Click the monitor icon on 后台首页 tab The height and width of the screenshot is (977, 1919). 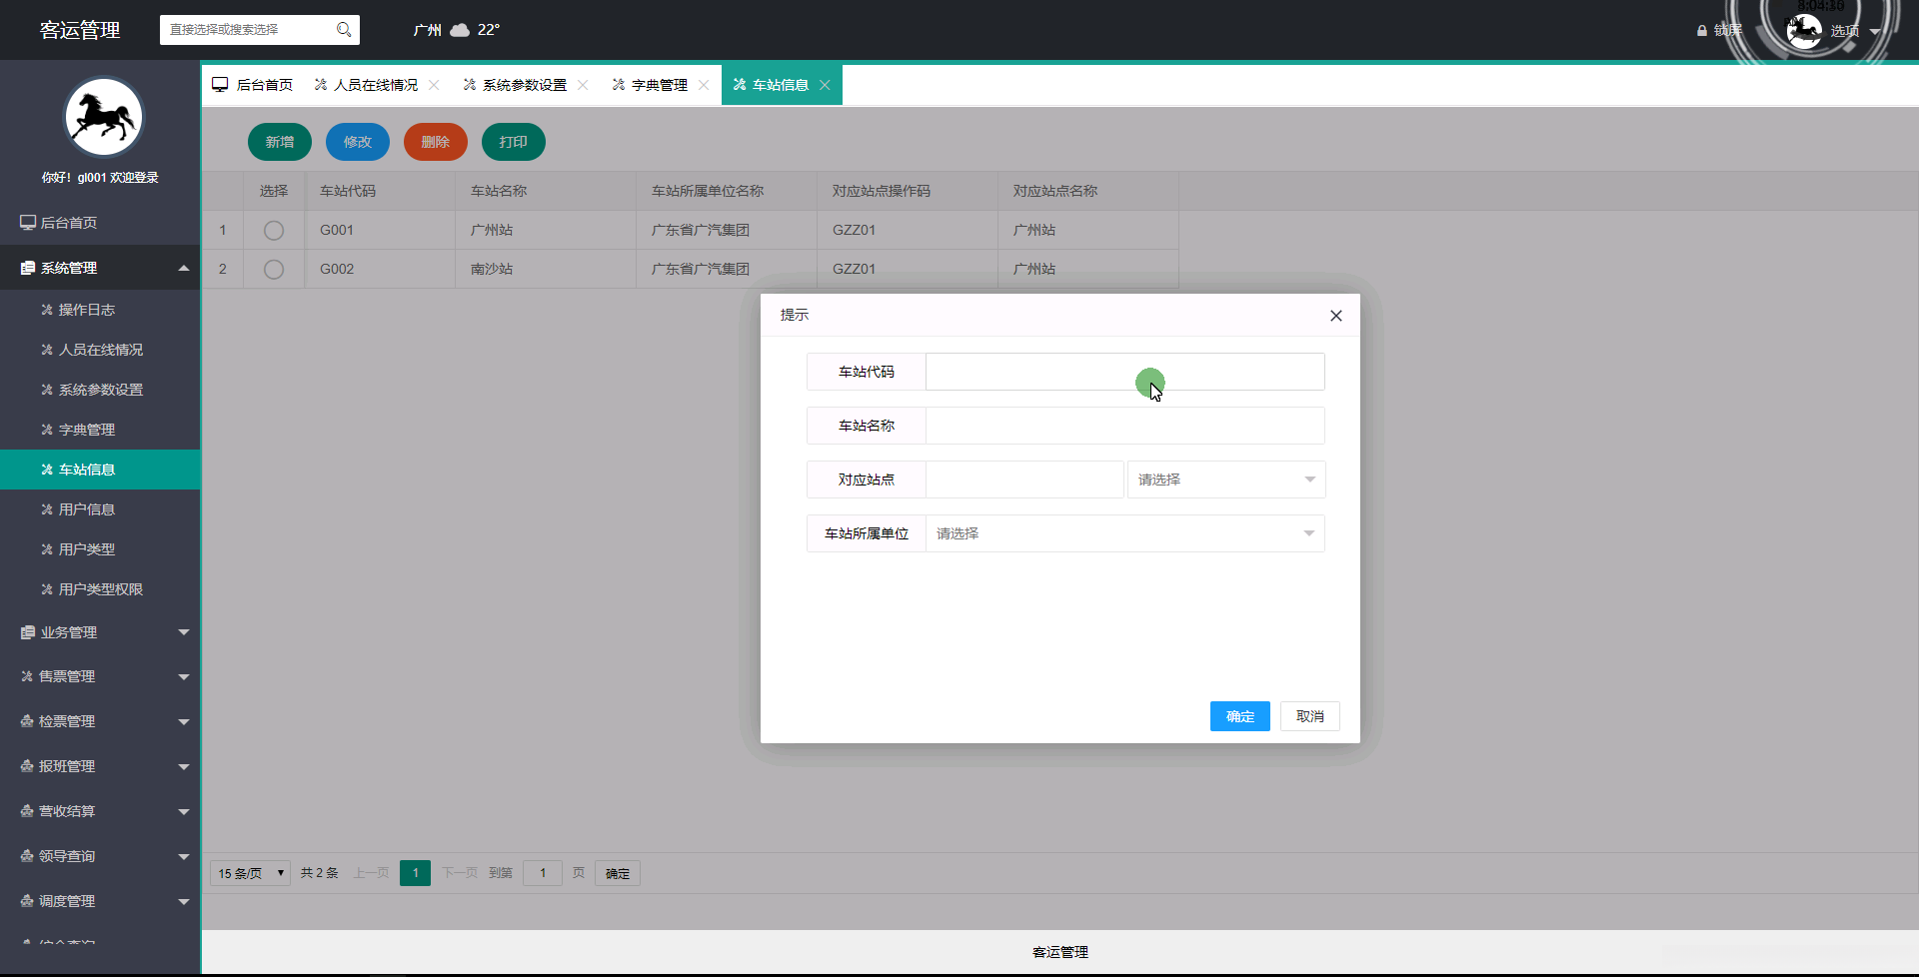coord(220,85)
